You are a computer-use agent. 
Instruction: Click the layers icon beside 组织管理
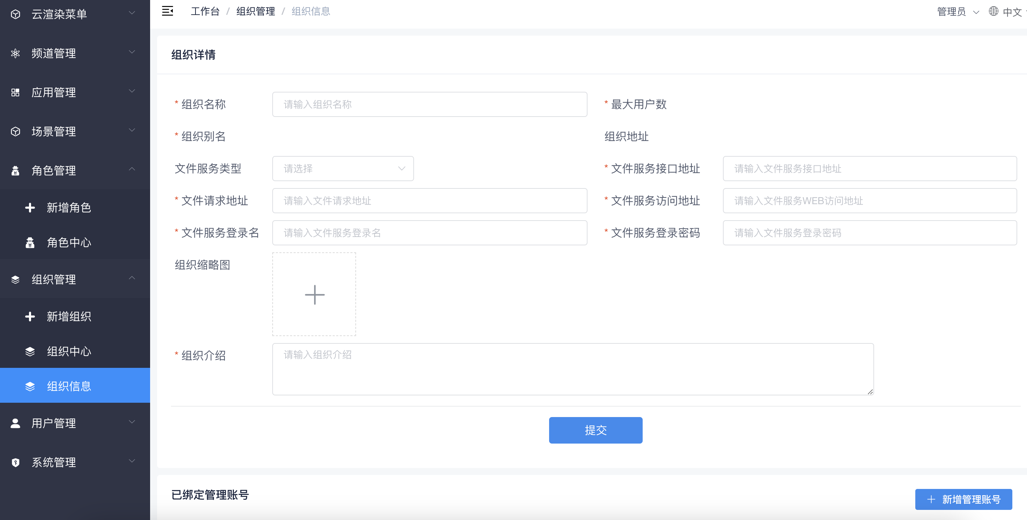tap(16, 280)
